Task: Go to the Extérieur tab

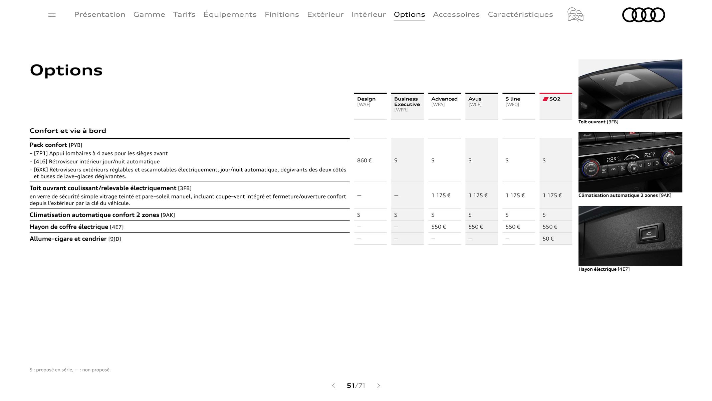Action: pos(325,14)
